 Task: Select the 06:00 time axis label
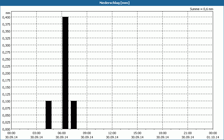62,133
